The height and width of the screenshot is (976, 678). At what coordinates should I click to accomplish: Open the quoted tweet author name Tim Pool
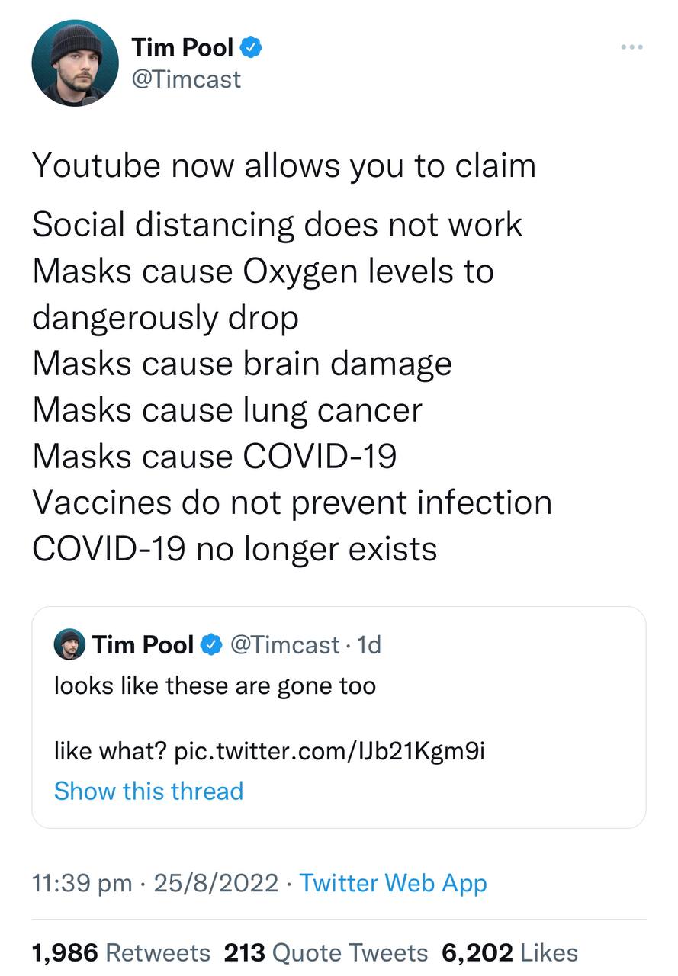143,645
